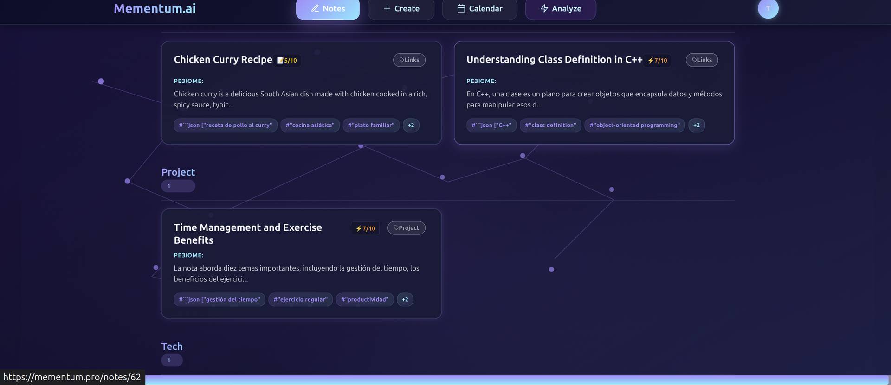Click the Create button
891x385 pixels.
pos(401,9)
